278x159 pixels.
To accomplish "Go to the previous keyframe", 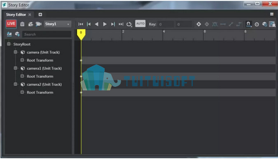I will [x=89, y=24].
